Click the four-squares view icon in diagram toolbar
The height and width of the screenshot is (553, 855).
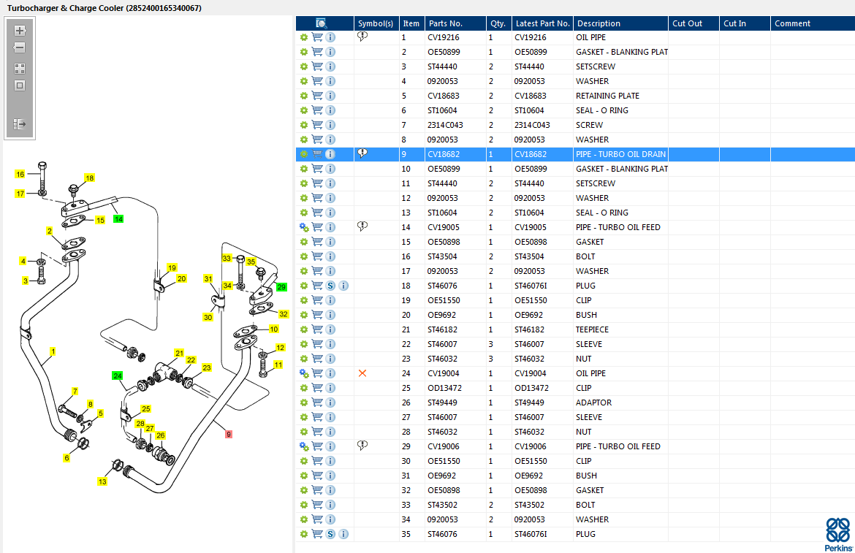[x=20, y=69]
